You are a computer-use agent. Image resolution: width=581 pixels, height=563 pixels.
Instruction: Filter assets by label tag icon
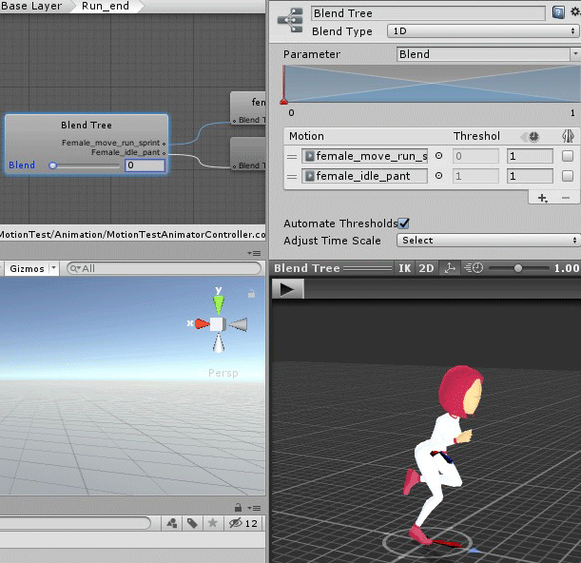(x=192, y=523)
